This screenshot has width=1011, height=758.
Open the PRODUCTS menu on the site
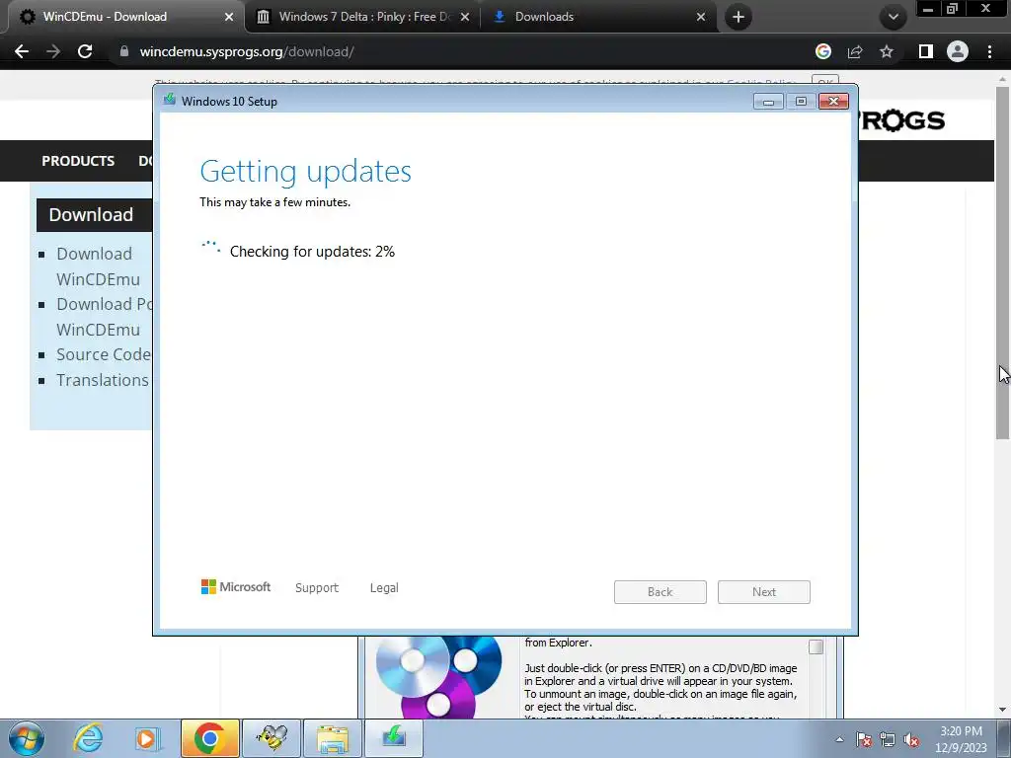(78, 161)
